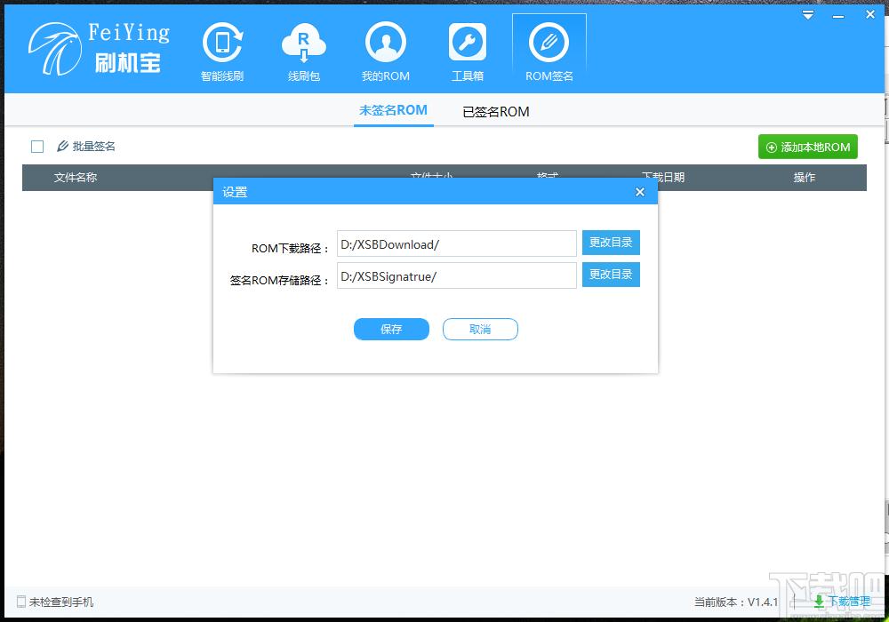889x622 pixels.
Task: Close the 设置 dialog with X
Action: (640, 192)
